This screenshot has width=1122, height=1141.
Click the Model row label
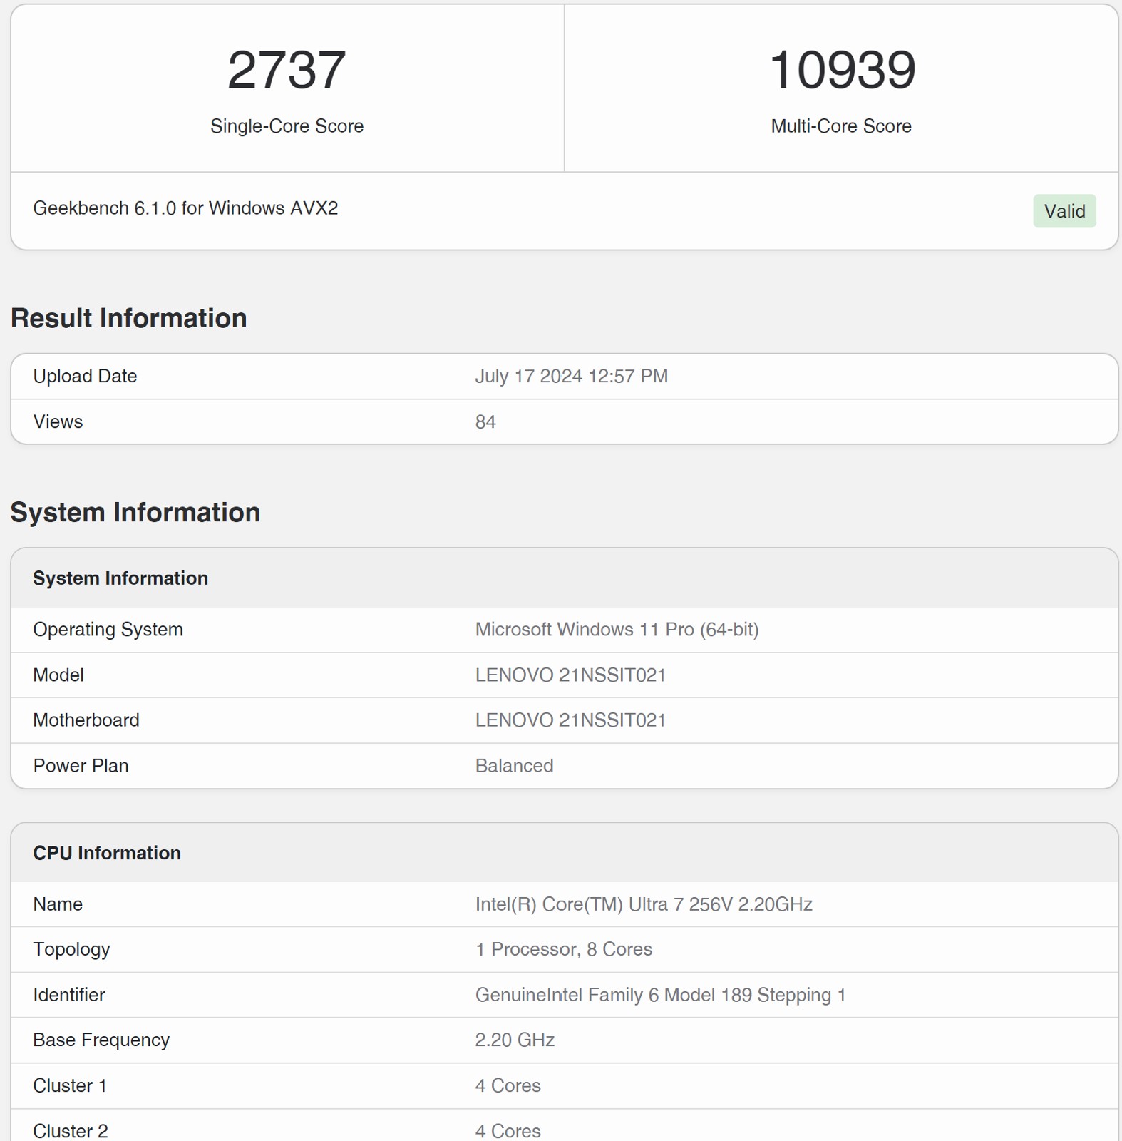(x=58, y=675)
